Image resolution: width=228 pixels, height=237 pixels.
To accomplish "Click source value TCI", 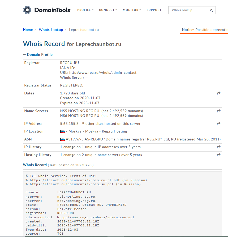I will pos(60,234).
